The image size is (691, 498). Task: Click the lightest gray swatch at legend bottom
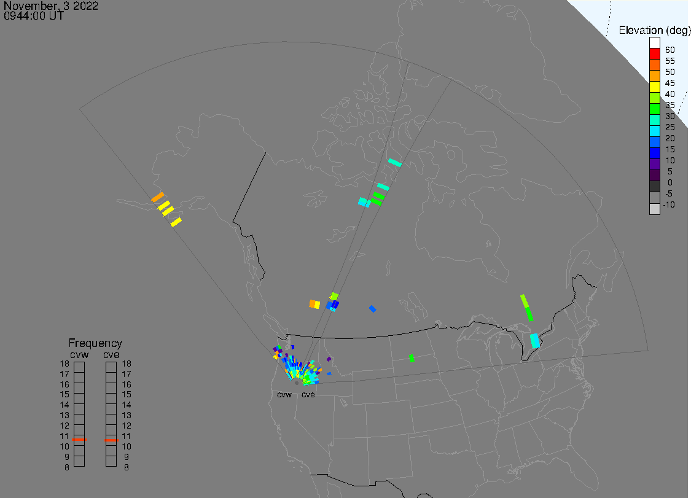pos(654,208)
